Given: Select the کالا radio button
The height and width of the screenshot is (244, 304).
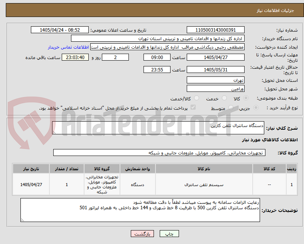Looking at the screenshot, I should point(246,98).
